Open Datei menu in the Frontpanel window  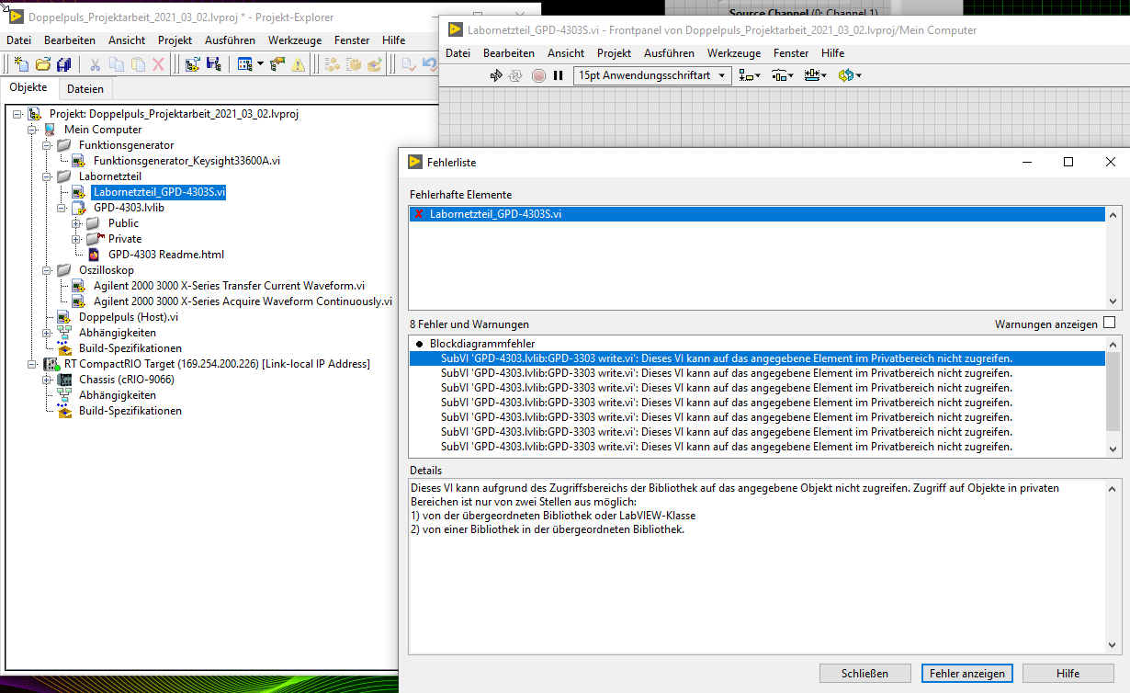click(458, 53)
